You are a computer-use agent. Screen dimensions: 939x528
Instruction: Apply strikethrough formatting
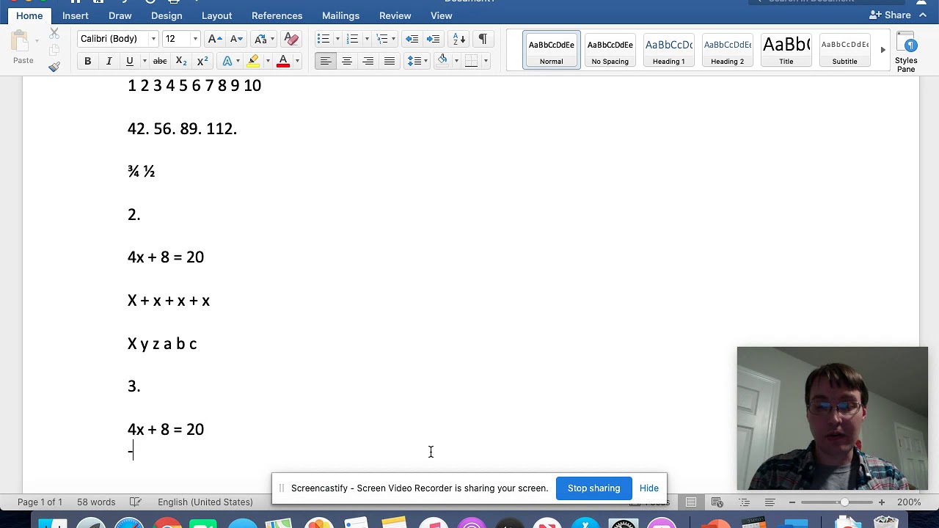click(160, 61)
